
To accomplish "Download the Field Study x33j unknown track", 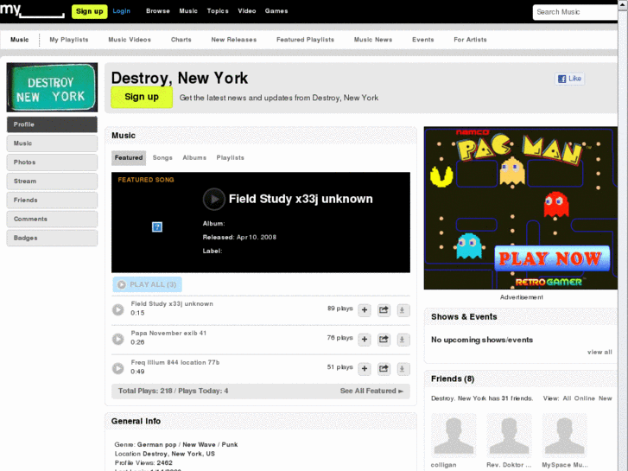I will (403, 310).
